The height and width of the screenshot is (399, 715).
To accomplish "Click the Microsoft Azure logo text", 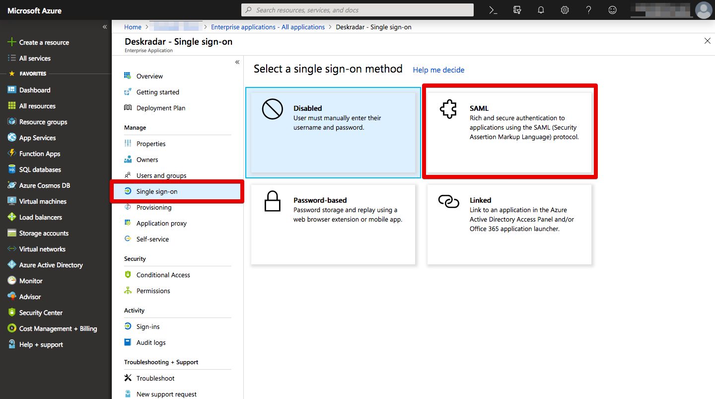I will 35,10.
